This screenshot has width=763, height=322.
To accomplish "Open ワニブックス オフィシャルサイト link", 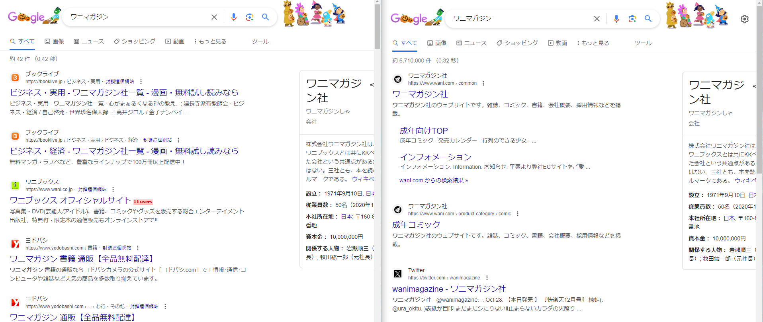I will pyautogui.click(x=70, y=200).
